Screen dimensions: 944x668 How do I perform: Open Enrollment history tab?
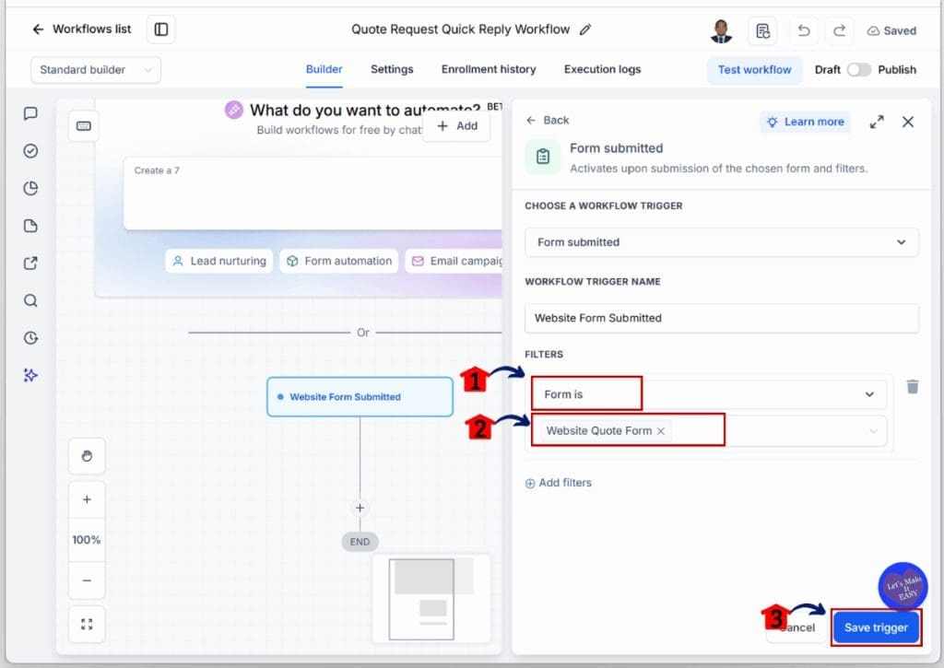489,69
